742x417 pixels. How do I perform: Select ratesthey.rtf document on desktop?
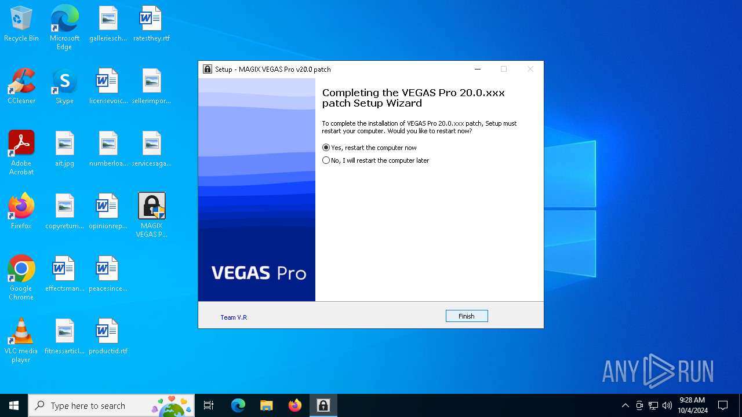tap(151, 24)
